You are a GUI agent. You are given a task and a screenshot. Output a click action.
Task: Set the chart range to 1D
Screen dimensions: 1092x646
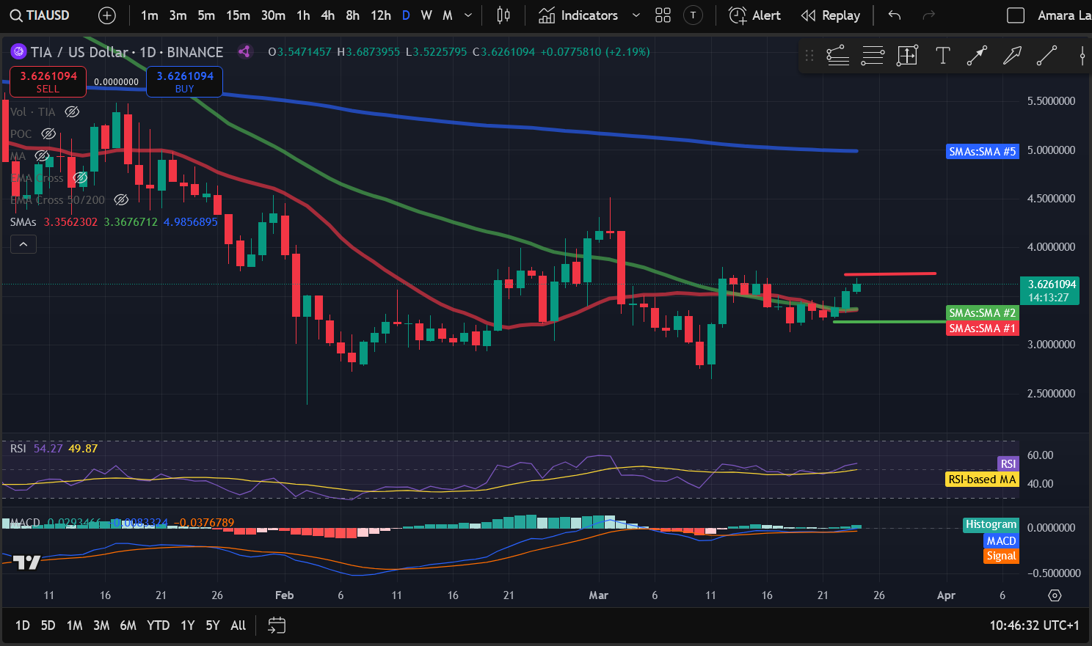pyautogui.click(x=23, y=625)
